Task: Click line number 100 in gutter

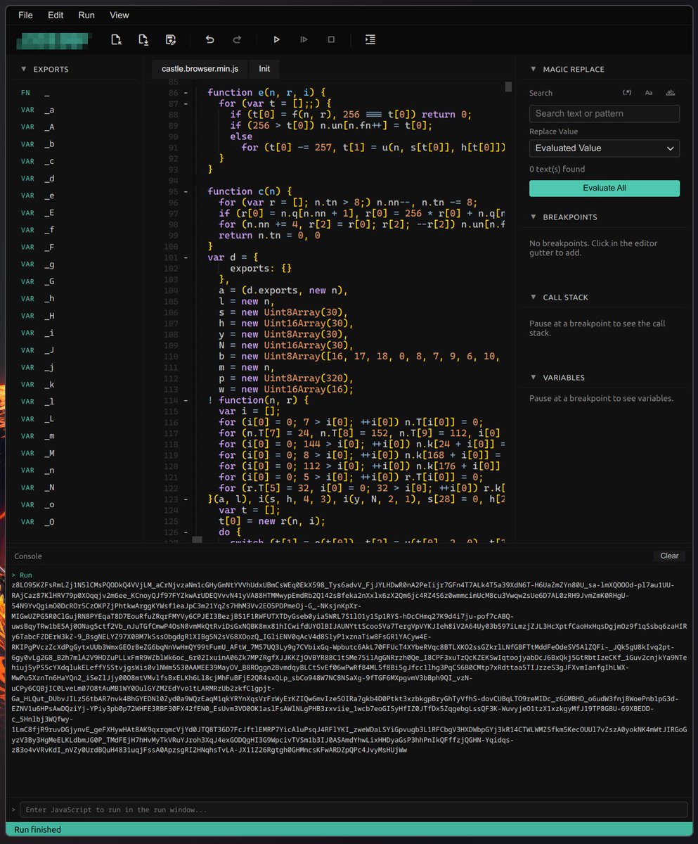Action: click(x=171, y=246)
